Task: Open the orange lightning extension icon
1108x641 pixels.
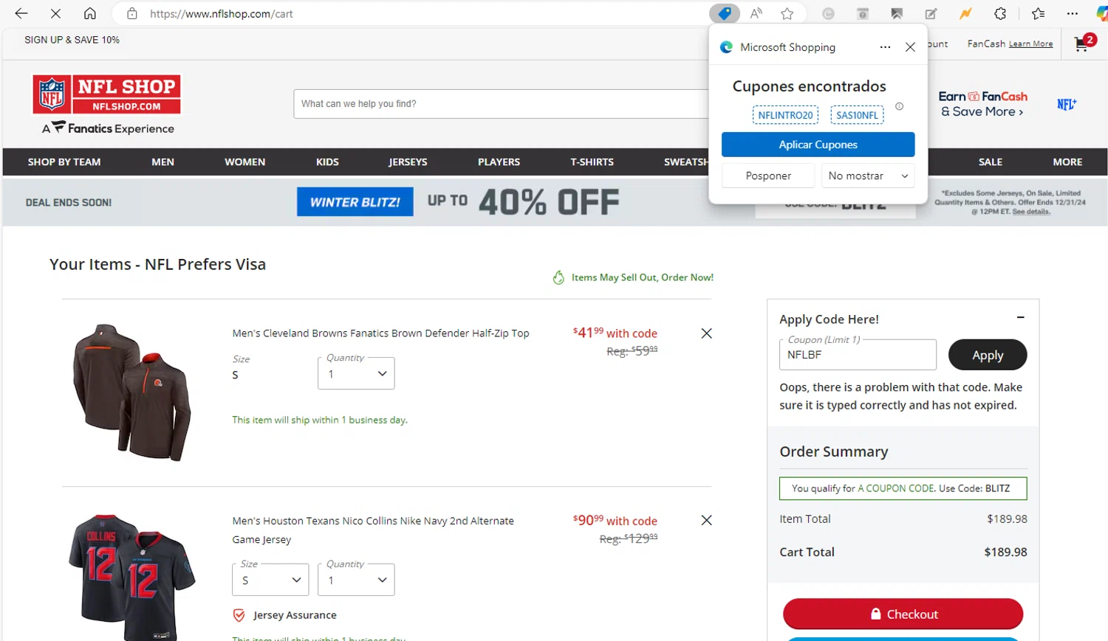Action: click(x=965, y=13)
